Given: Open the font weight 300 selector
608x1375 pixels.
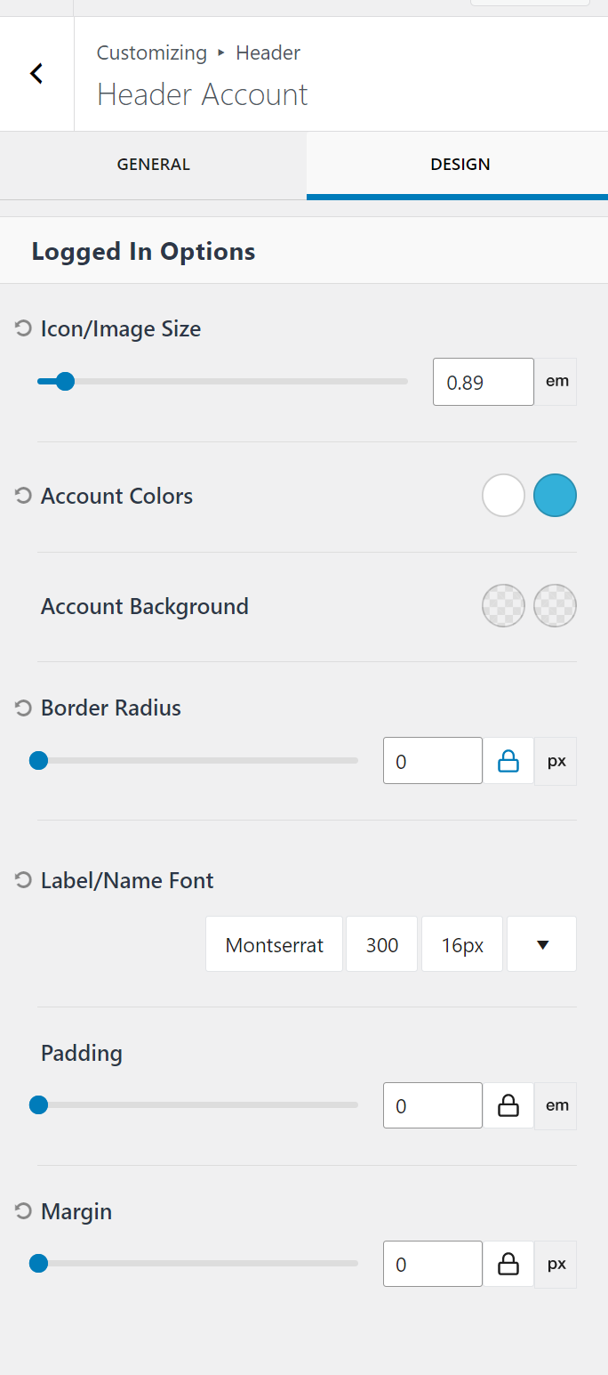Looking at the screenshot, I should [x=382, y=944].
